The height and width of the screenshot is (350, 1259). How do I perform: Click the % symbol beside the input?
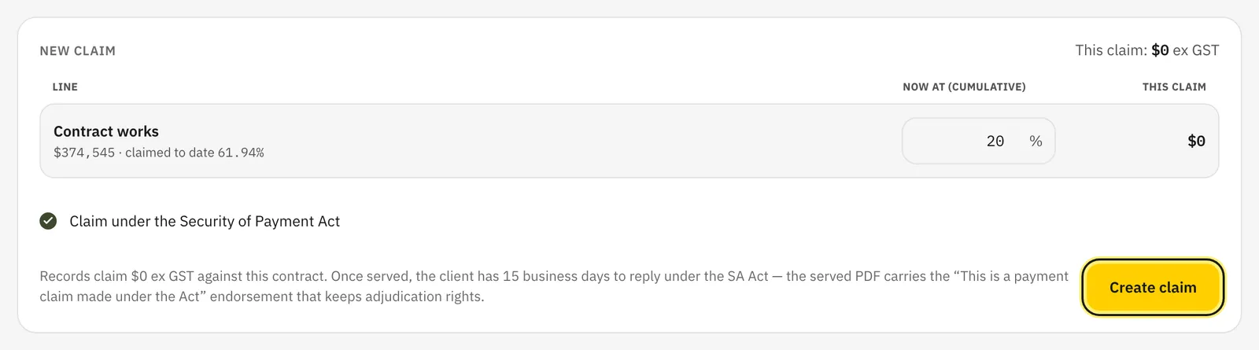coord(1036,141)
